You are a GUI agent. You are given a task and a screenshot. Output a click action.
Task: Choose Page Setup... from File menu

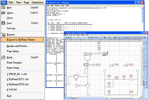coord(14,51)
